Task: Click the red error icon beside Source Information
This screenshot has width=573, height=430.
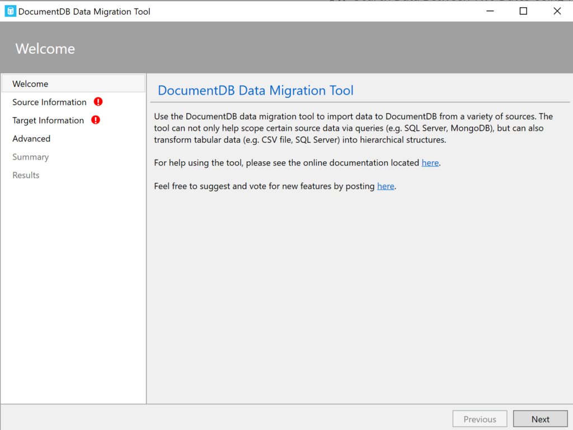Action: pyautogui.click(x=98, y=102)
